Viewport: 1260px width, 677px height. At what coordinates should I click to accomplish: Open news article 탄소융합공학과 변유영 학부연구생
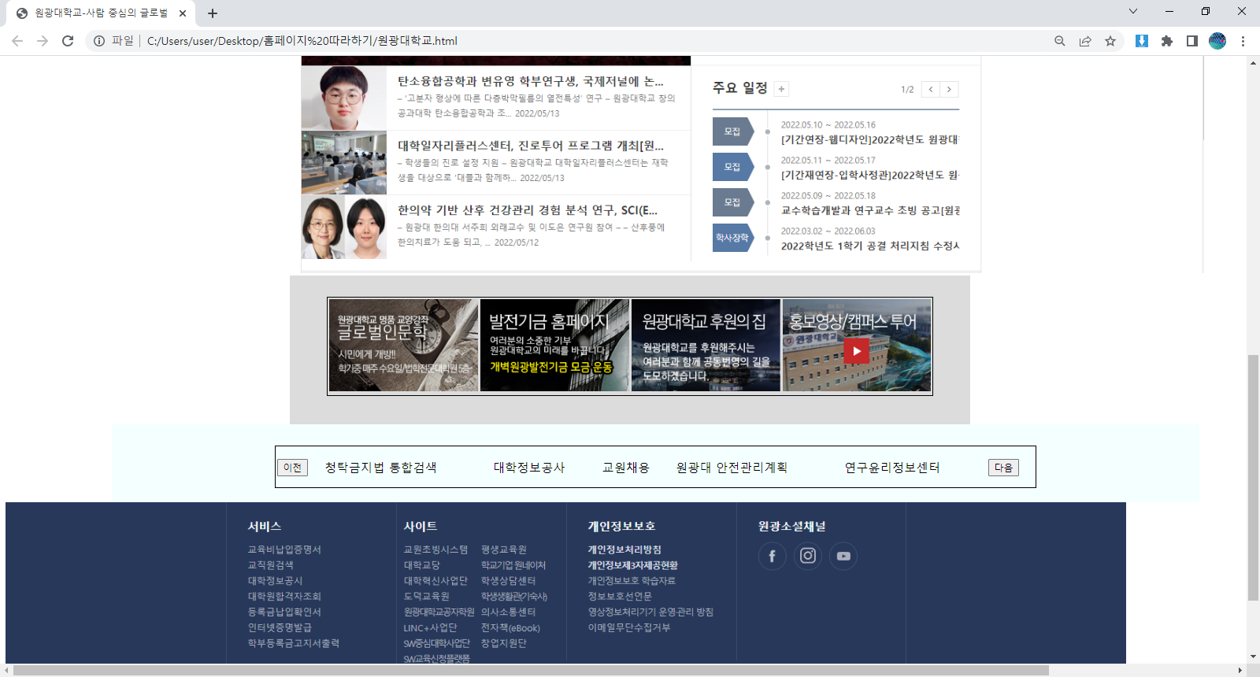coord(530,81)
